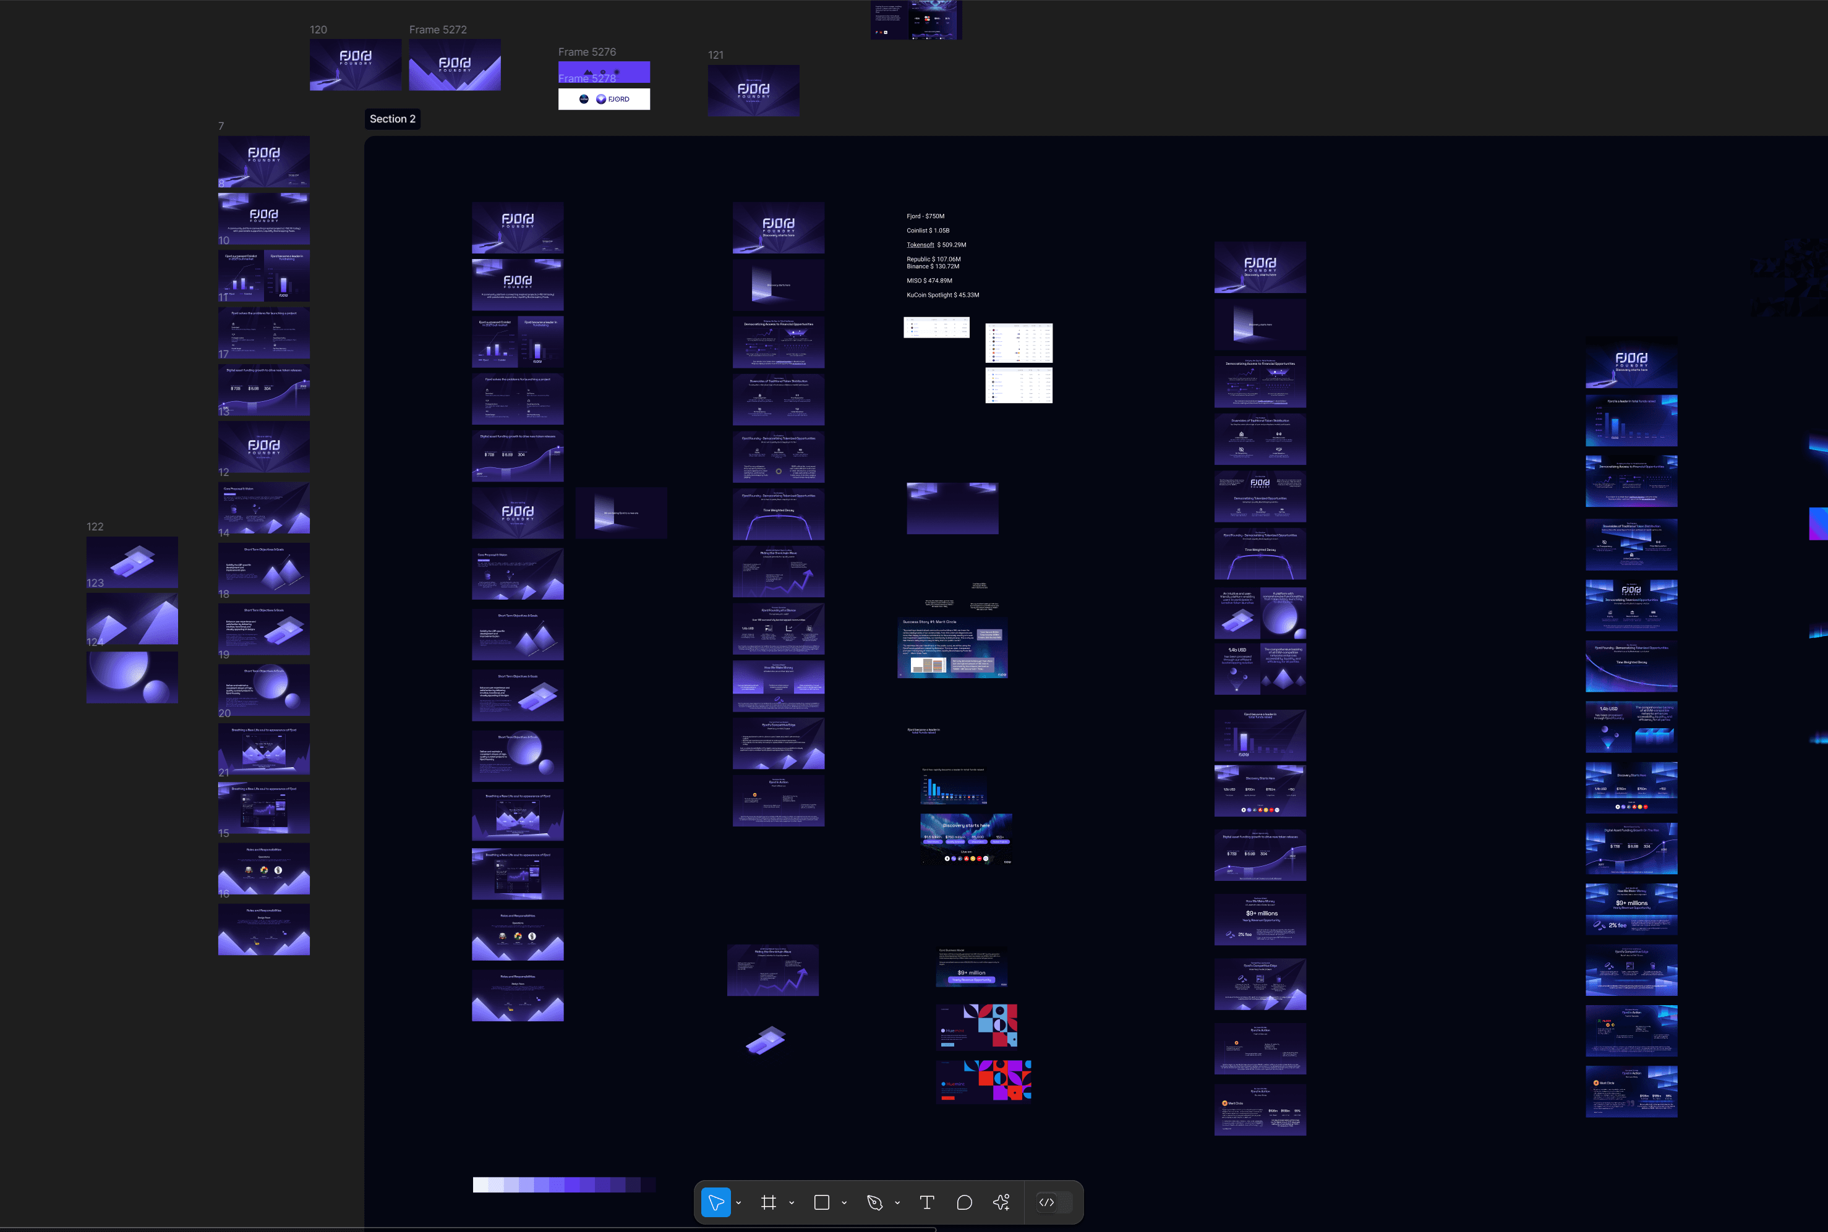
Task: Open the AI actions sparkle tool
Action: (x=1001, y=1202)
